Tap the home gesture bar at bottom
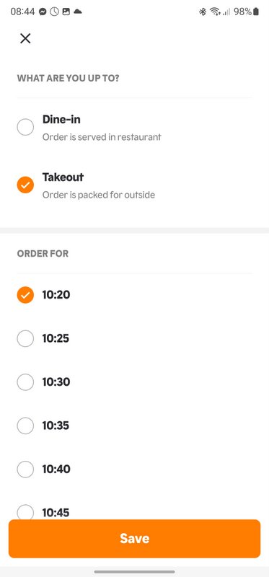 click(134, 571)
